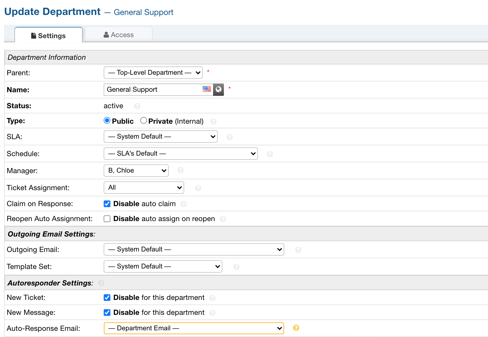488x337 pixels.
Task: Switch to the Access tab
Action: pos(119,35)
